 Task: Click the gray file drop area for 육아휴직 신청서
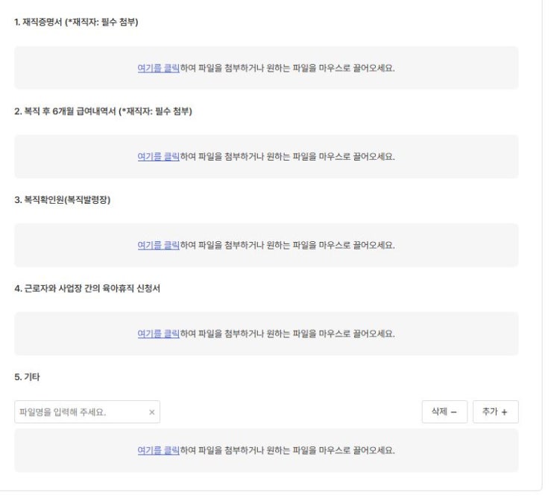pos(447,334)
